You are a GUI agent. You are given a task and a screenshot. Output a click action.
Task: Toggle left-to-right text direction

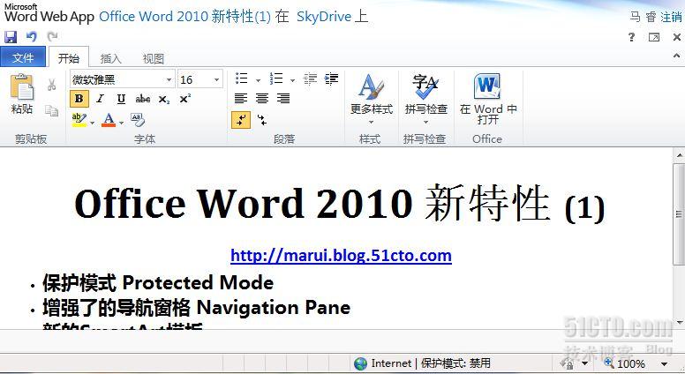click(241, 120)
